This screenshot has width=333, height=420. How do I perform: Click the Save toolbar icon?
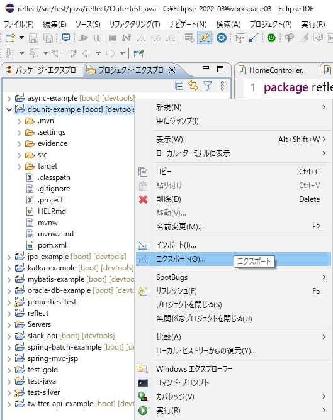click(33, 38)
